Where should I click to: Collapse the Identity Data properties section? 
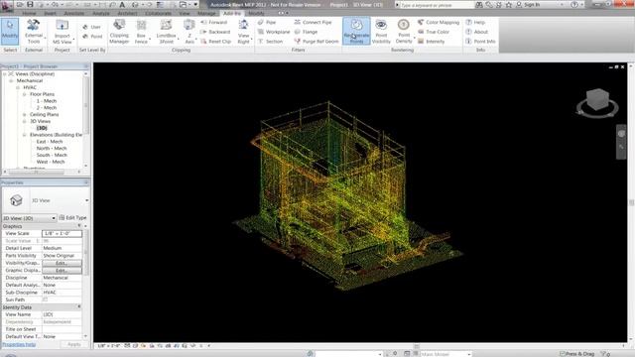79,306
